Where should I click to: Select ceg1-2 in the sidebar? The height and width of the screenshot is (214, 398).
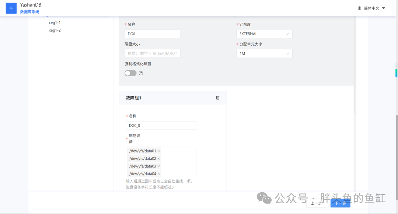55,30
